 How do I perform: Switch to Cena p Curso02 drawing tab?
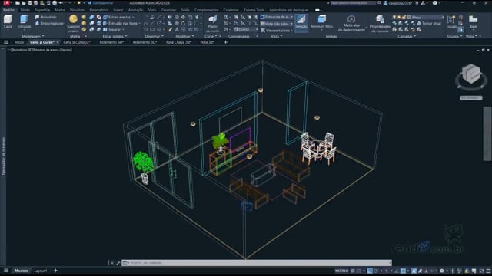tap(77, 42)
